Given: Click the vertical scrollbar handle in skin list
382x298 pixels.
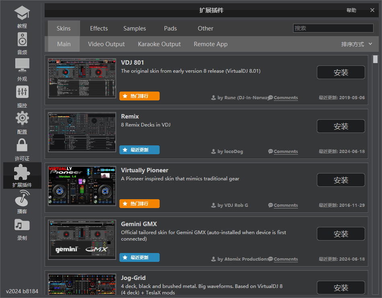Looking at the screenshot, I should [x=375, y=59].
